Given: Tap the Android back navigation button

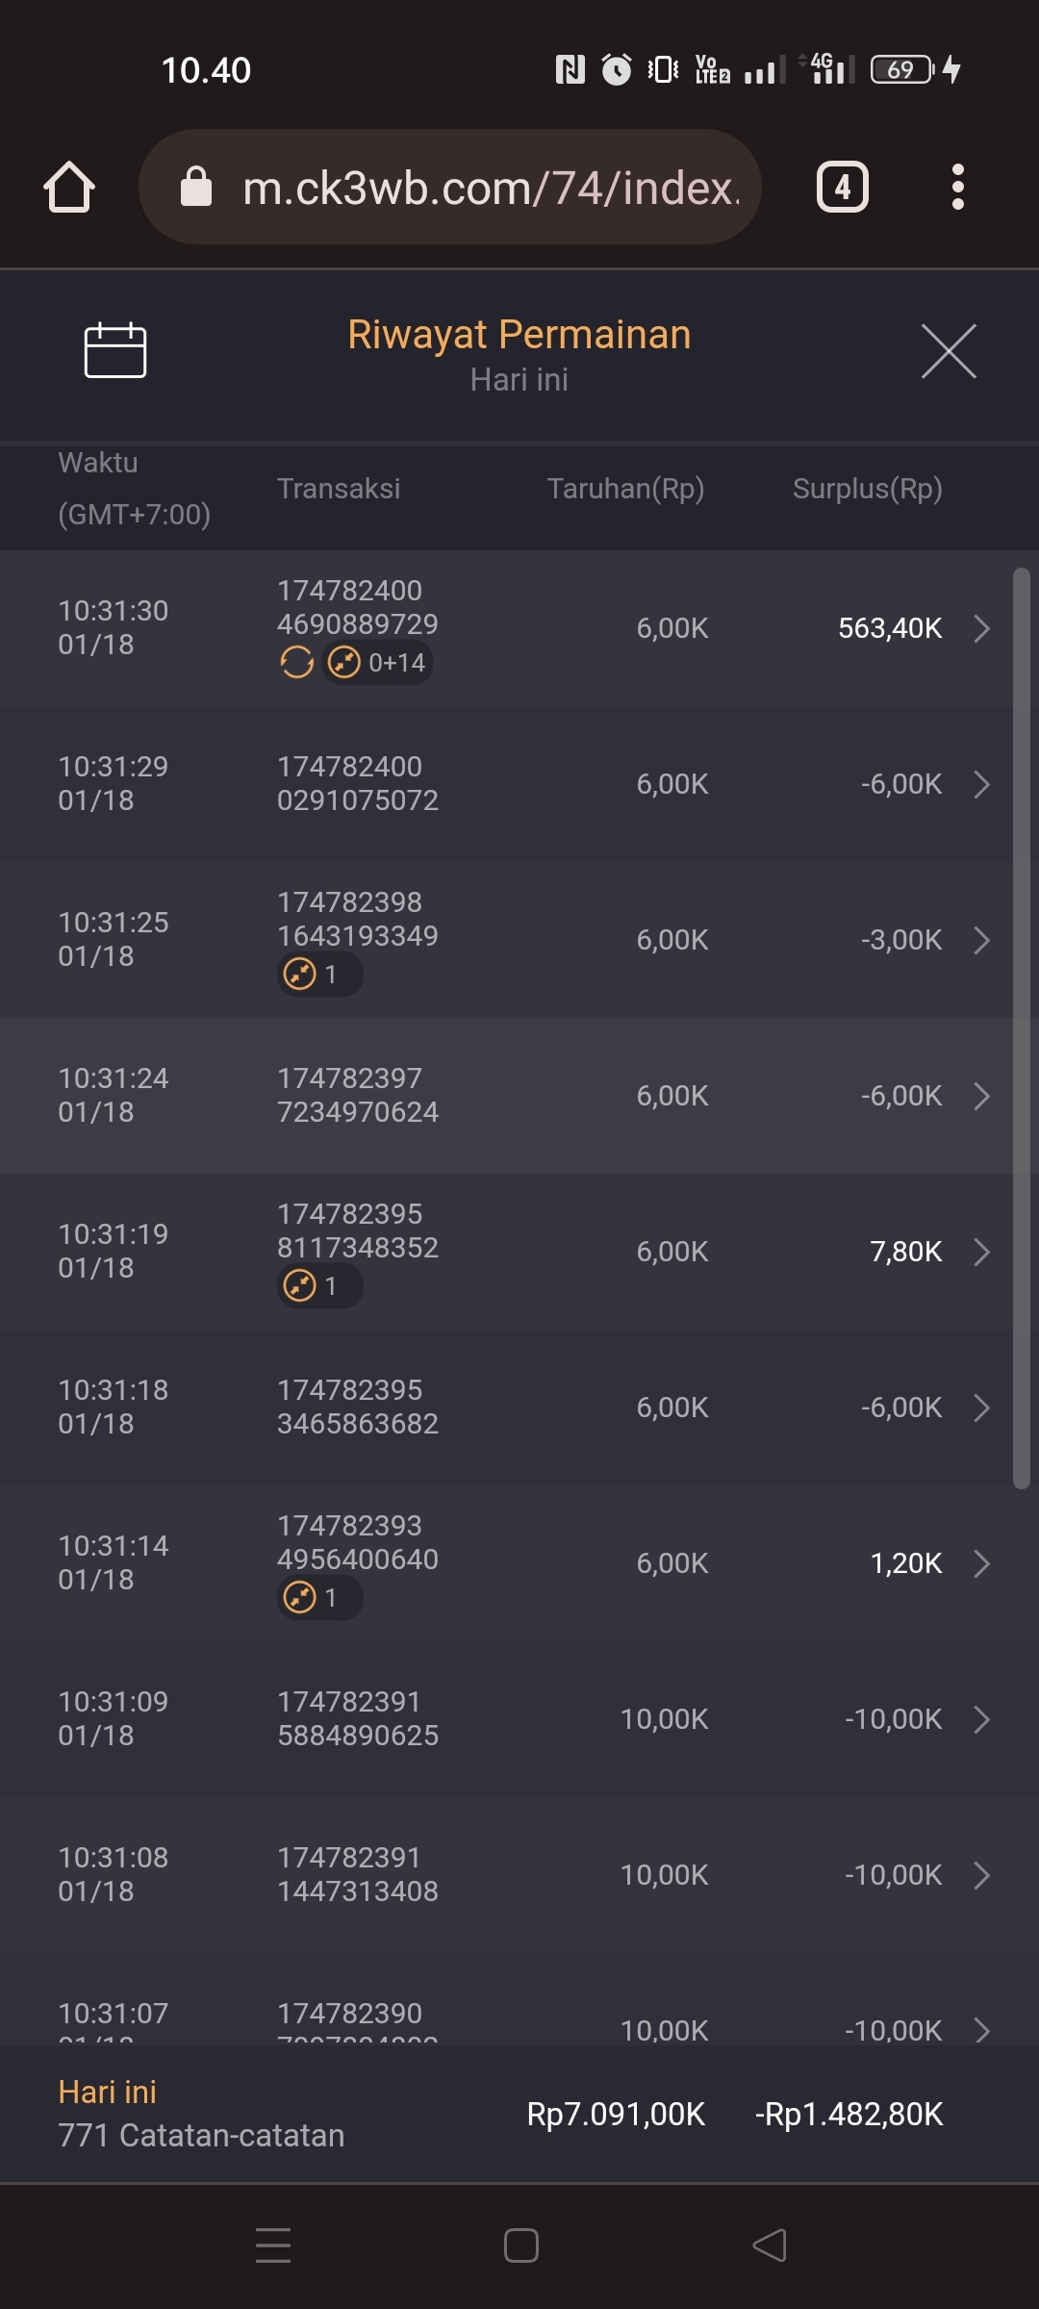Looking at the screenshot, I should [770, 2246].
